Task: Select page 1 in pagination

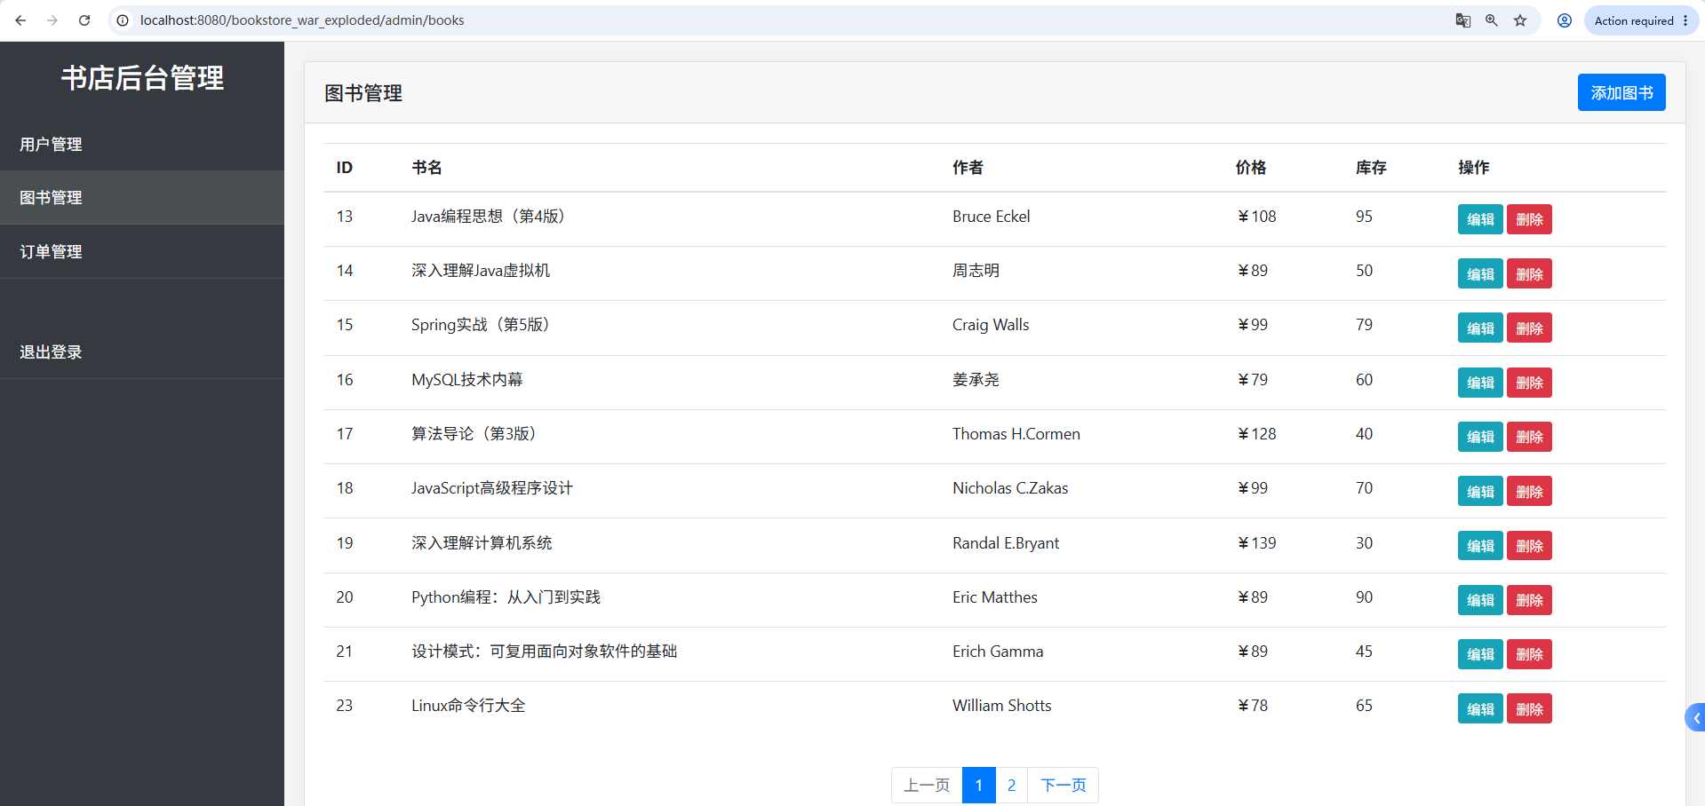Action: (x=978, y=785)
